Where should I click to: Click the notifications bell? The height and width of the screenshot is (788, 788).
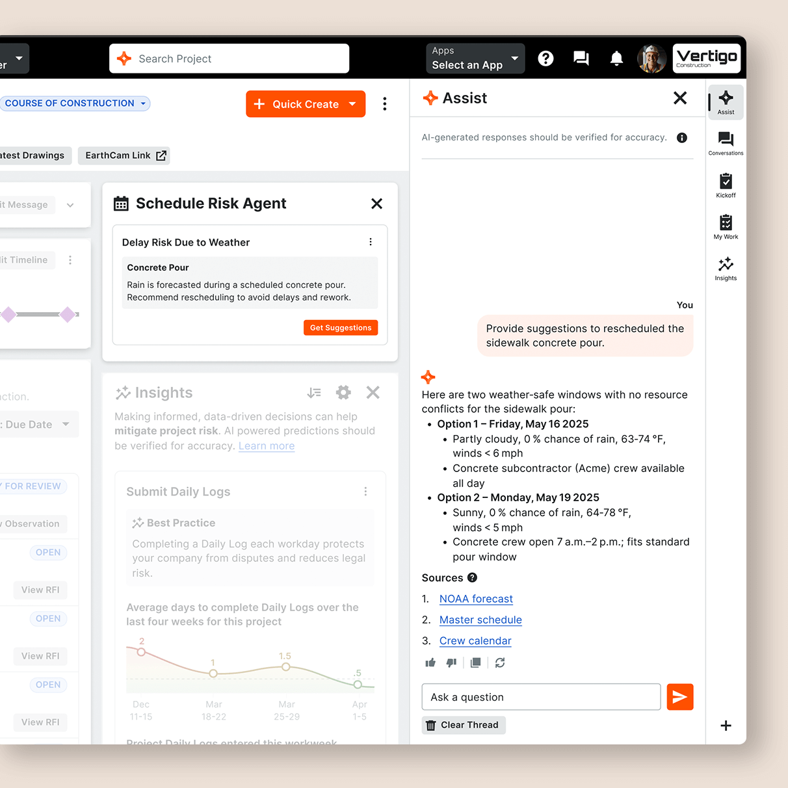point(616,59)
